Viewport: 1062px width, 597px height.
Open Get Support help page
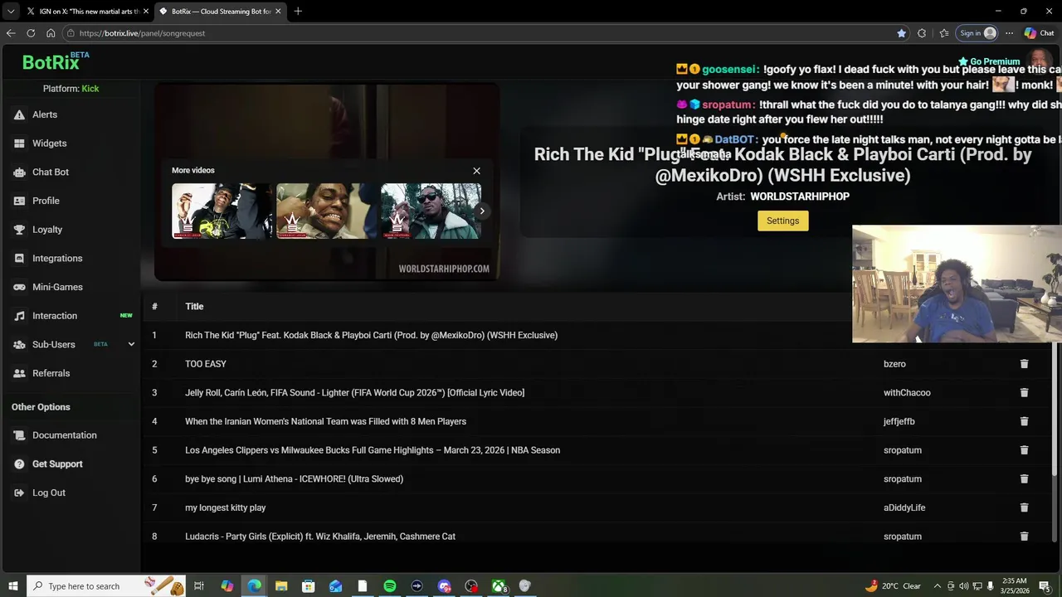(57, 464)
